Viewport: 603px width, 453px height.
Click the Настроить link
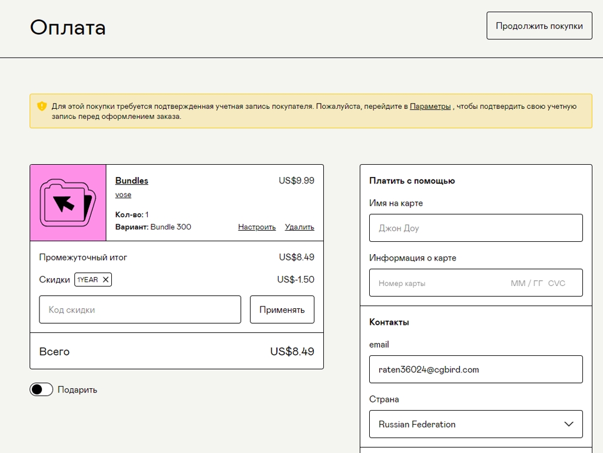coord(257,227)
